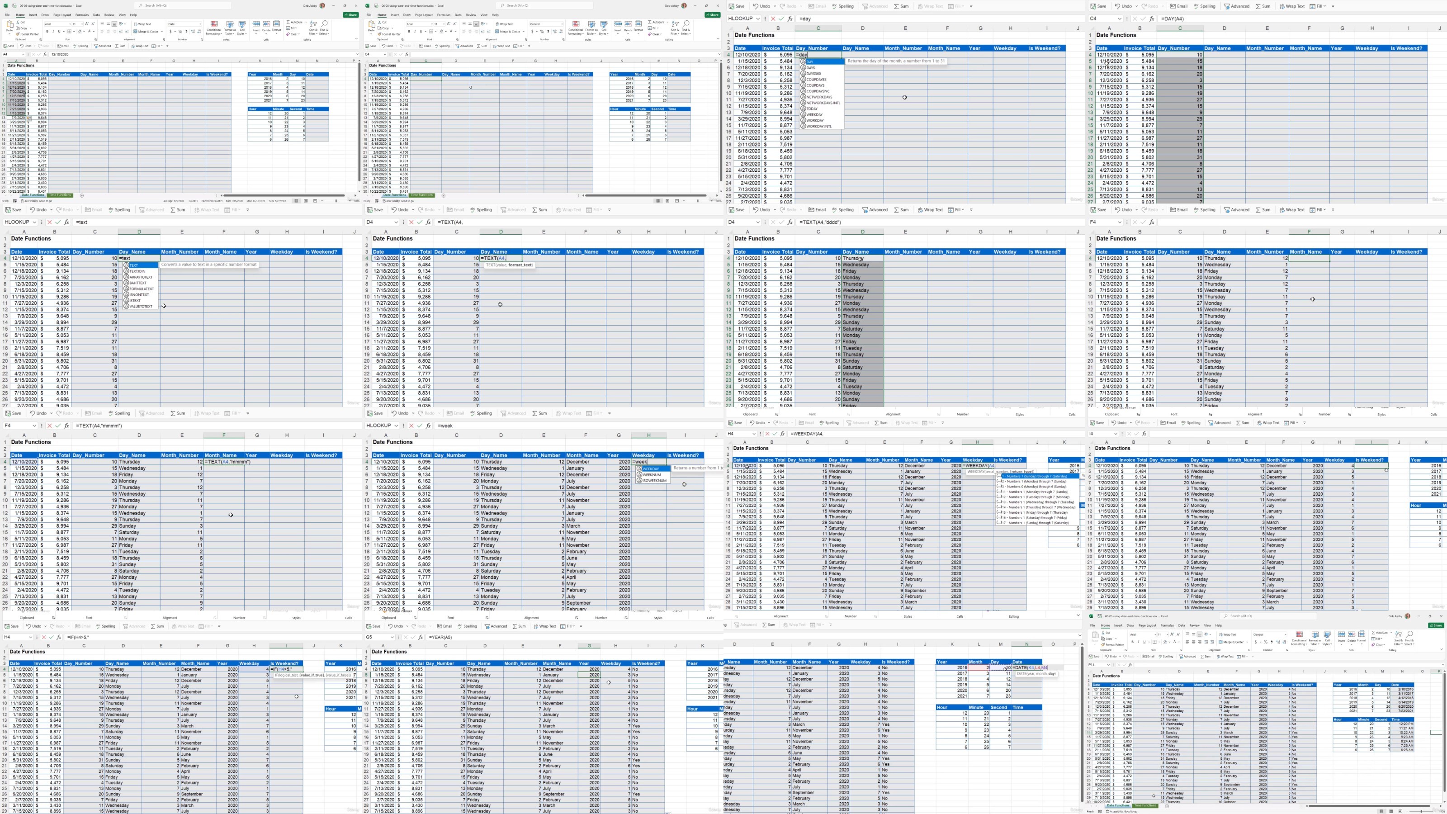Select ISOWEEKNUM in the '=week' autocomplete list
Viewport: 1447px width, 814px height.
pyautogui.click(x=654, y=481)
